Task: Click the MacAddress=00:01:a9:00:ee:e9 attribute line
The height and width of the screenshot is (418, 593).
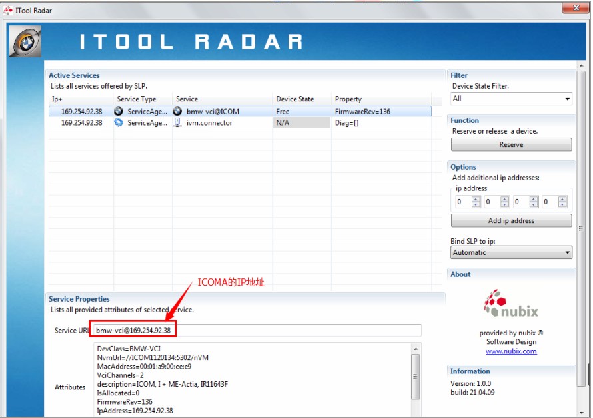Action: click(x=144, y=367)
